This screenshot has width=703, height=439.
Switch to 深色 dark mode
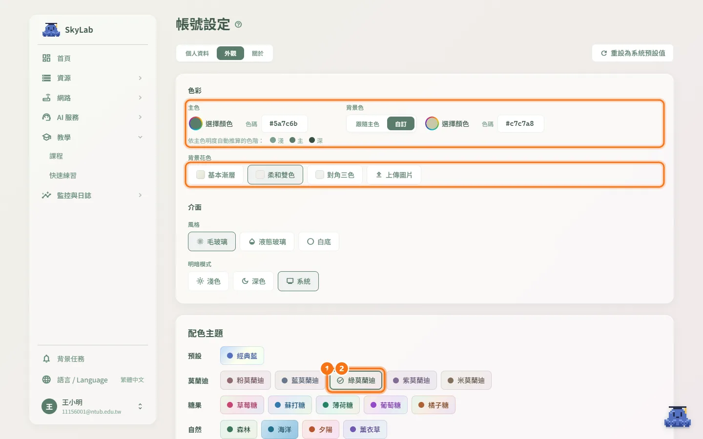[x=253, y=281]
